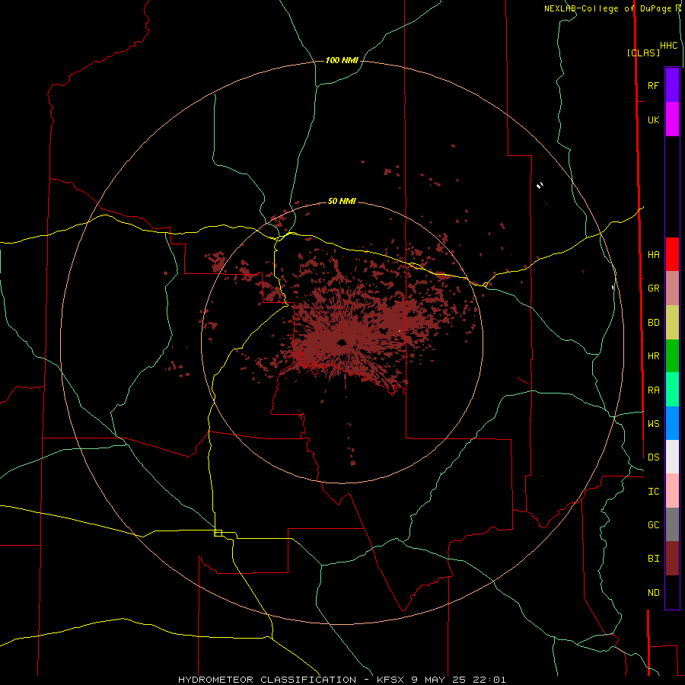The width and height of the screenshot is (685, 685).
Task: Click the UK legend label
Action: click(653, 120)
